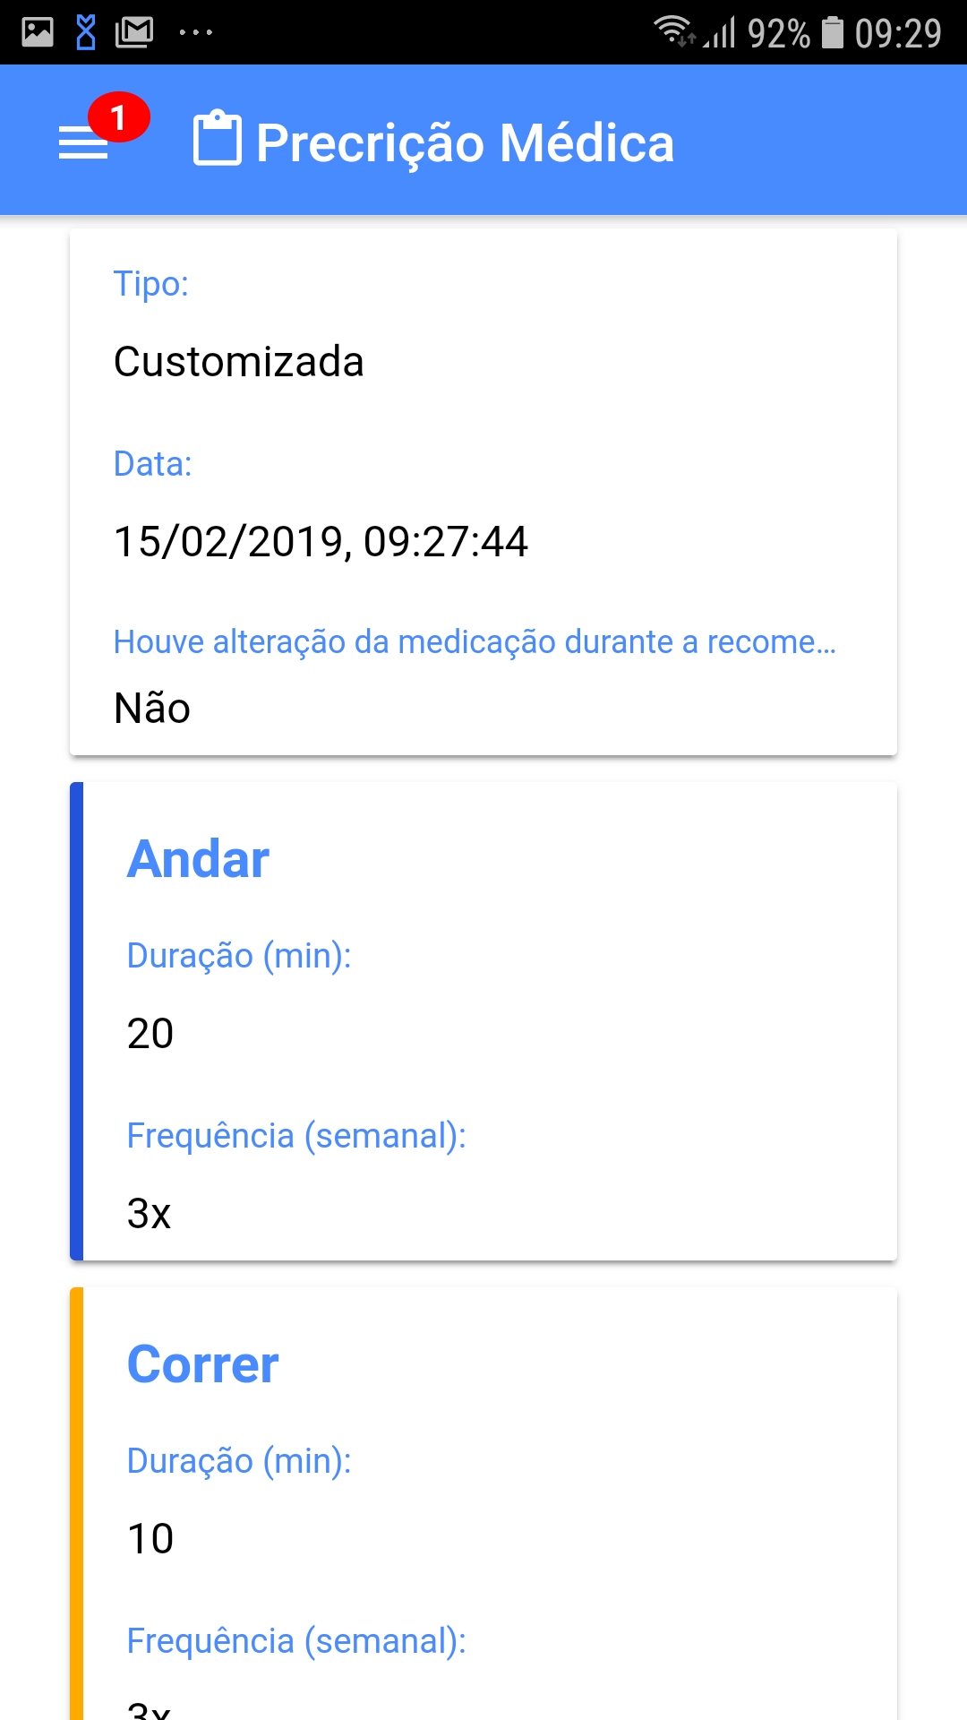This screenshot has width=967, height=1720.
Task: Tap Andar weekly frequency value 3x
Action: [x=149, y=1214]
